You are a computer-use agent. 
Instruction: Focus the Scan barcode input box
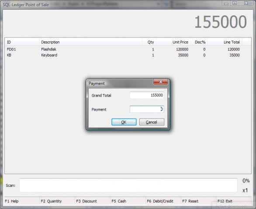coord(128,185)
